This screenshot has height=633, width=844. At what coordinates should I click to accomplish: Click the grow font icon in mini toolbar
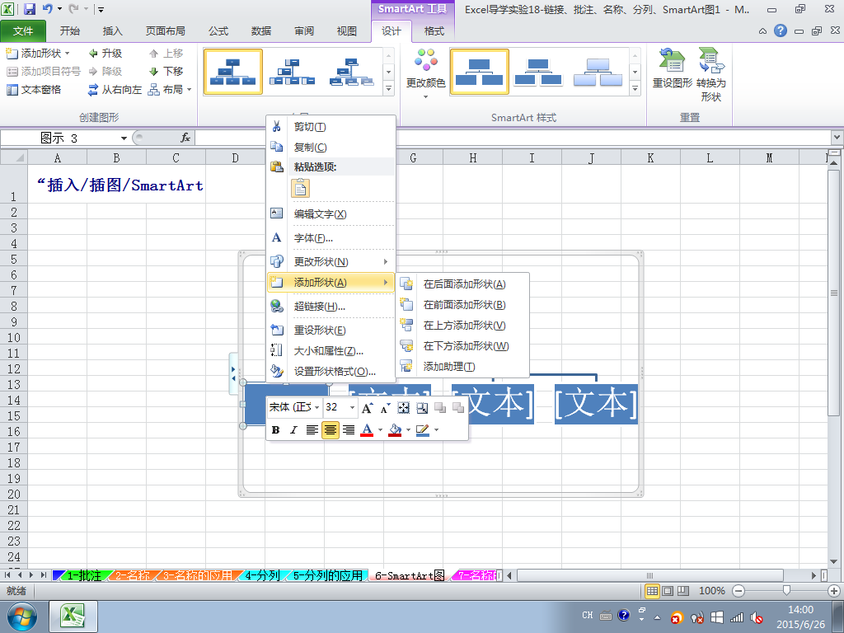[x=367, y=408]
